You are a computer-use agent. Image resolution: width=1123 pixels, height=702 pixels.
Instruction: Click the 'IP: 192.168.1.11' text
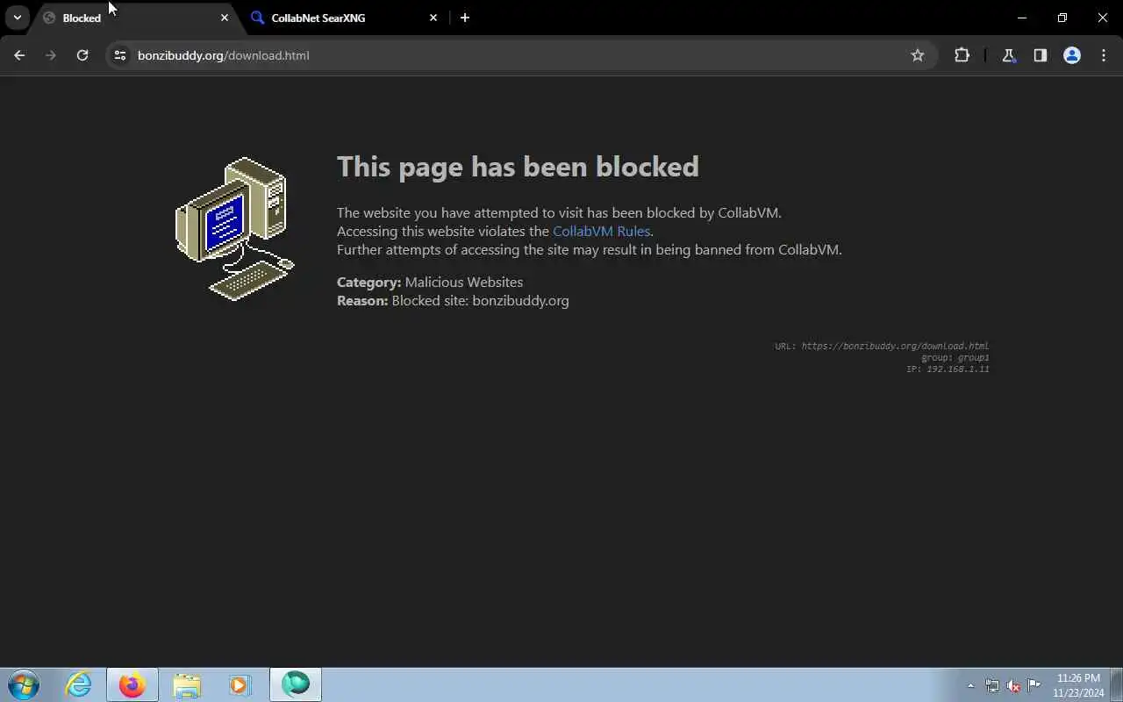(948, 369)
